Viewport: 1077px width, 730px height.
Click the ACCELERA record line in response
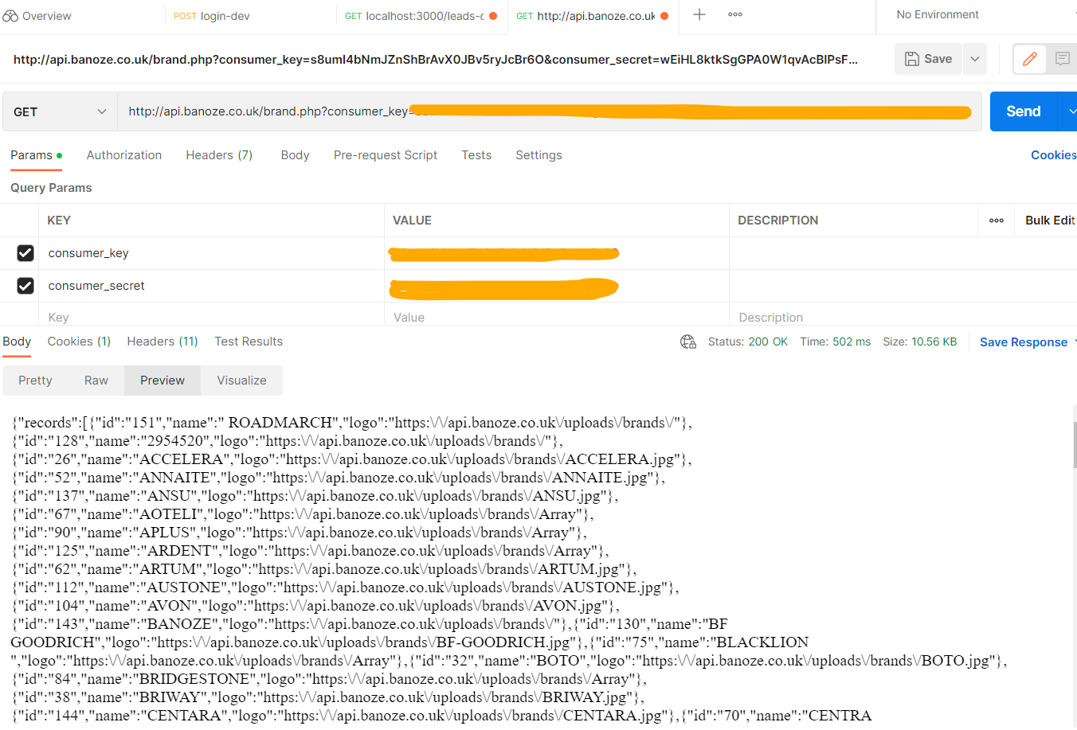[351, 459]
